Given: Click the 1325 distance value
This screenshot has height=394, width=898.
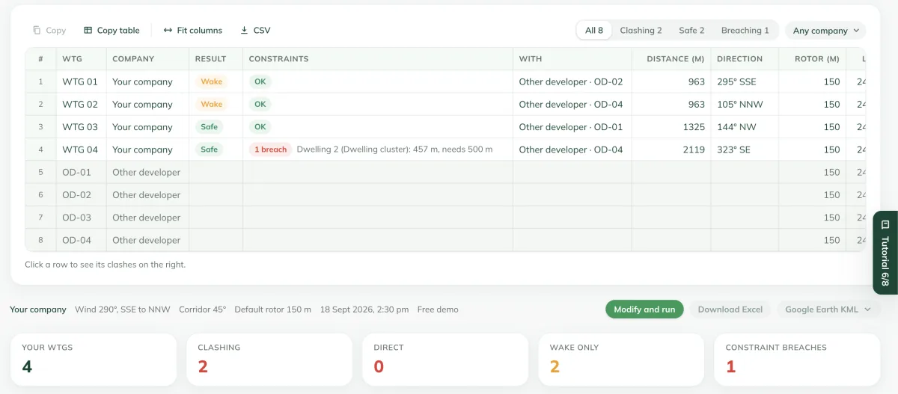Looking at the screenshot, I should pyautogui.click(x=694, y=127).
